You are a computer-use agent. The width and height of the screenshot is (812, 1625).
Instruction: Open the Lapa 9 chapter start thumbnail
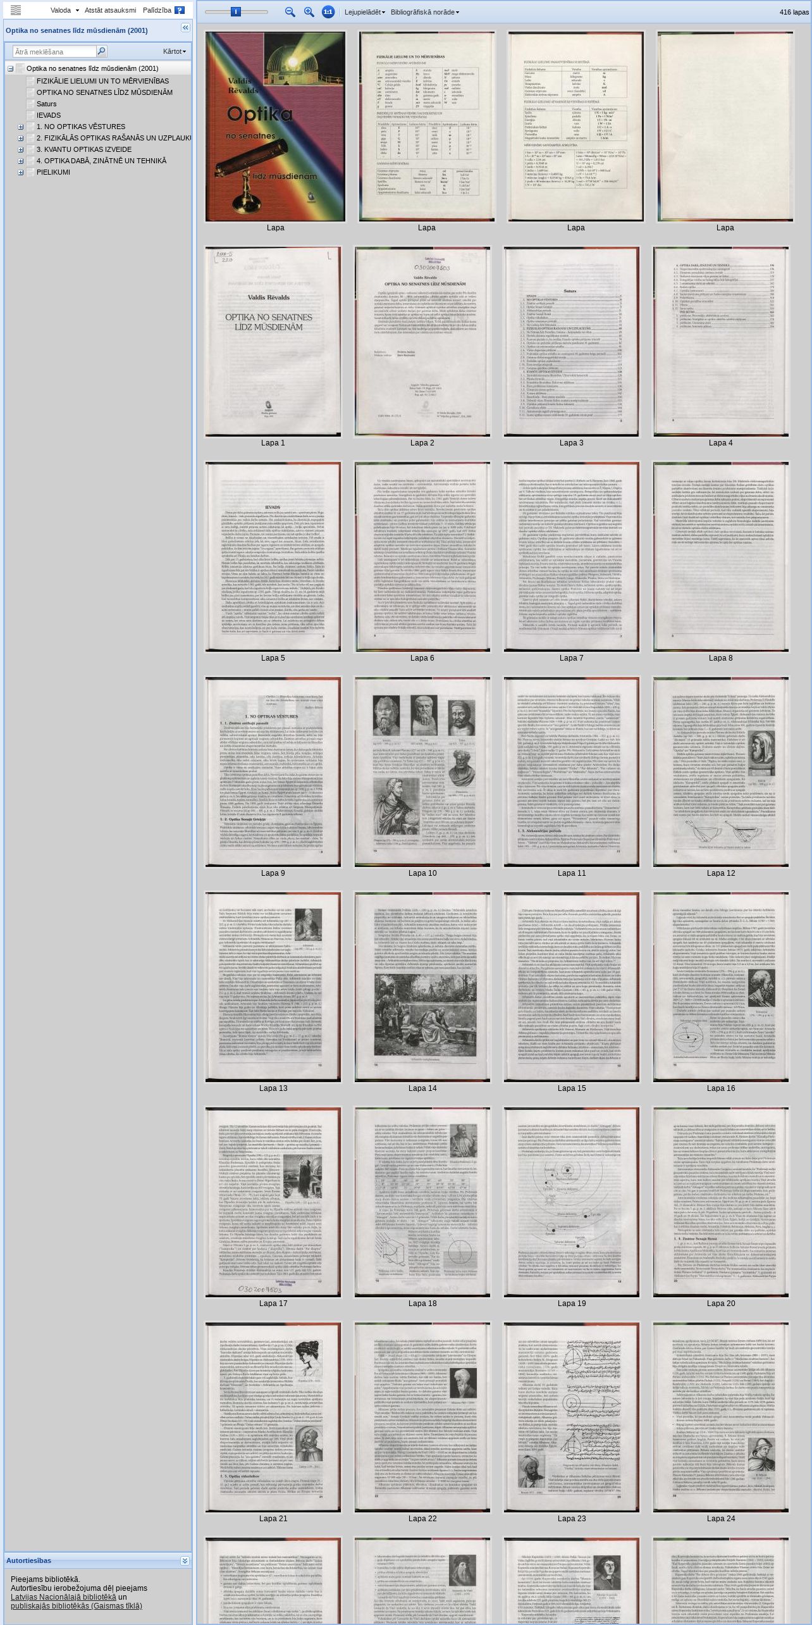pyautogui.click(x=273, y=772)
